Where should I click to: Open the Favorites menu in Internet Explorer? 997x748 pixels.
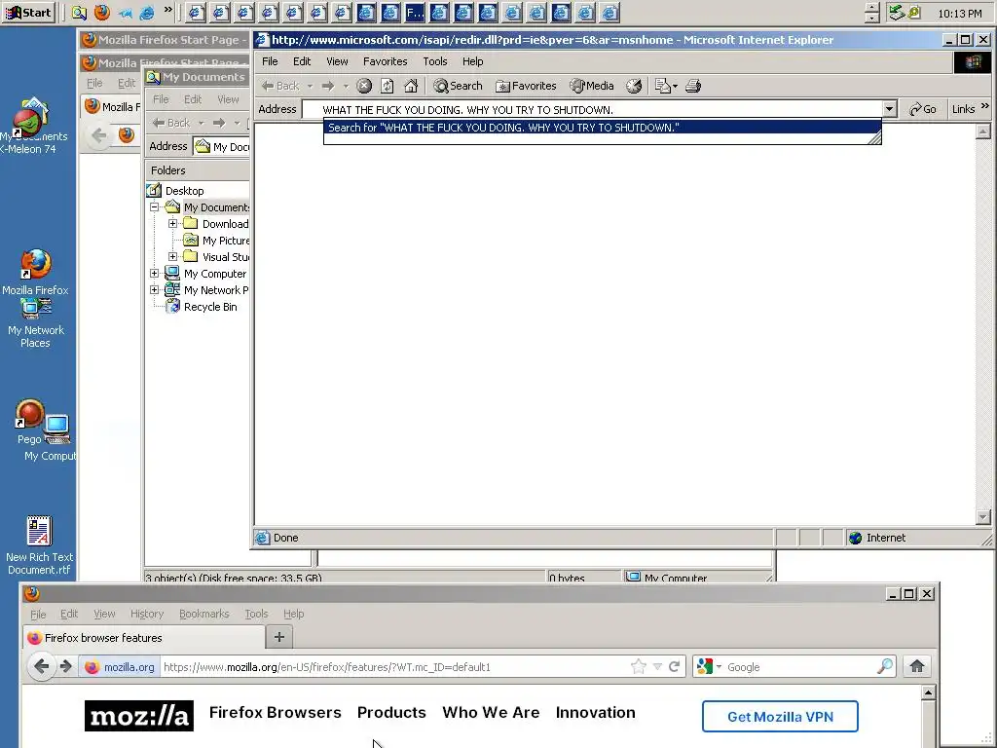click(385, 61)
